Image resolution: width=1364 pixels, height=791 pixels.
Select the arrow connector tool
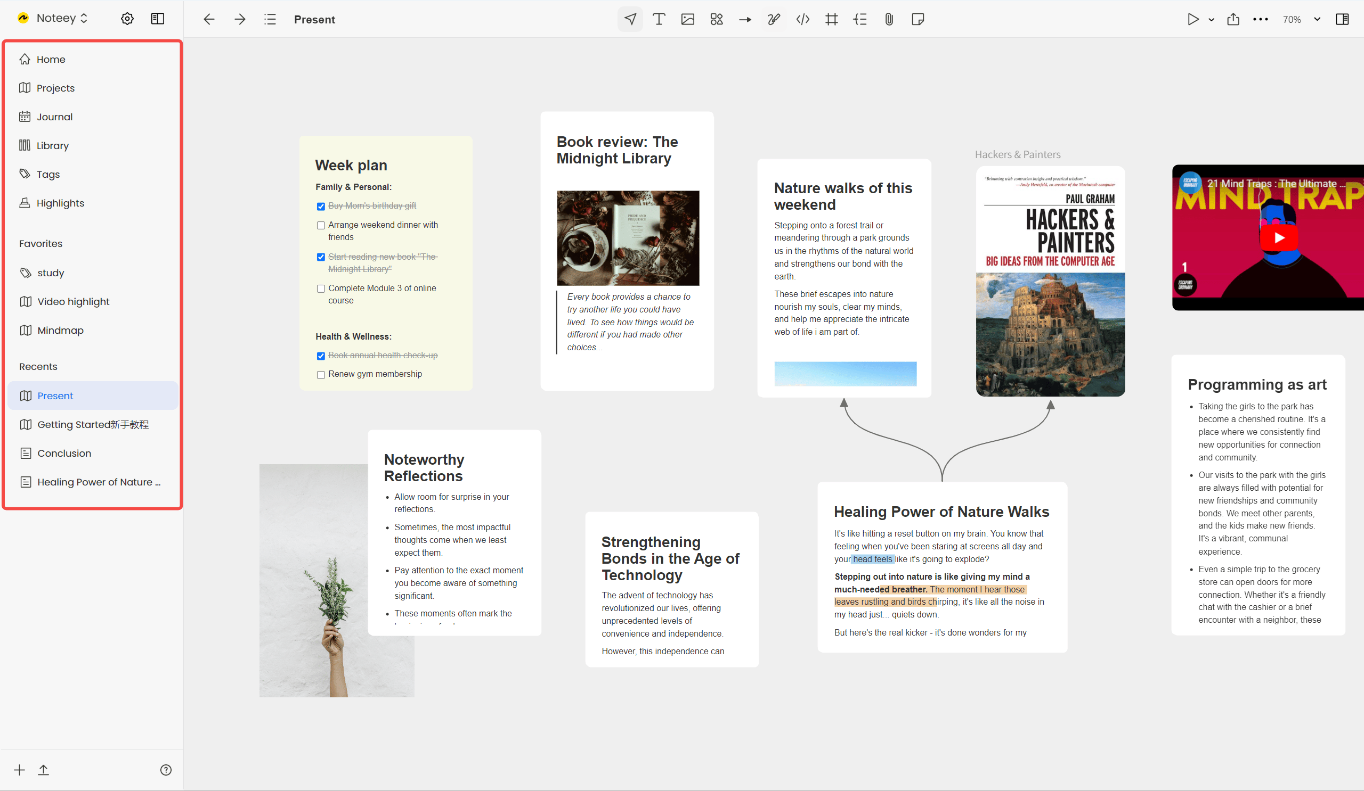[x=745, y=20]
